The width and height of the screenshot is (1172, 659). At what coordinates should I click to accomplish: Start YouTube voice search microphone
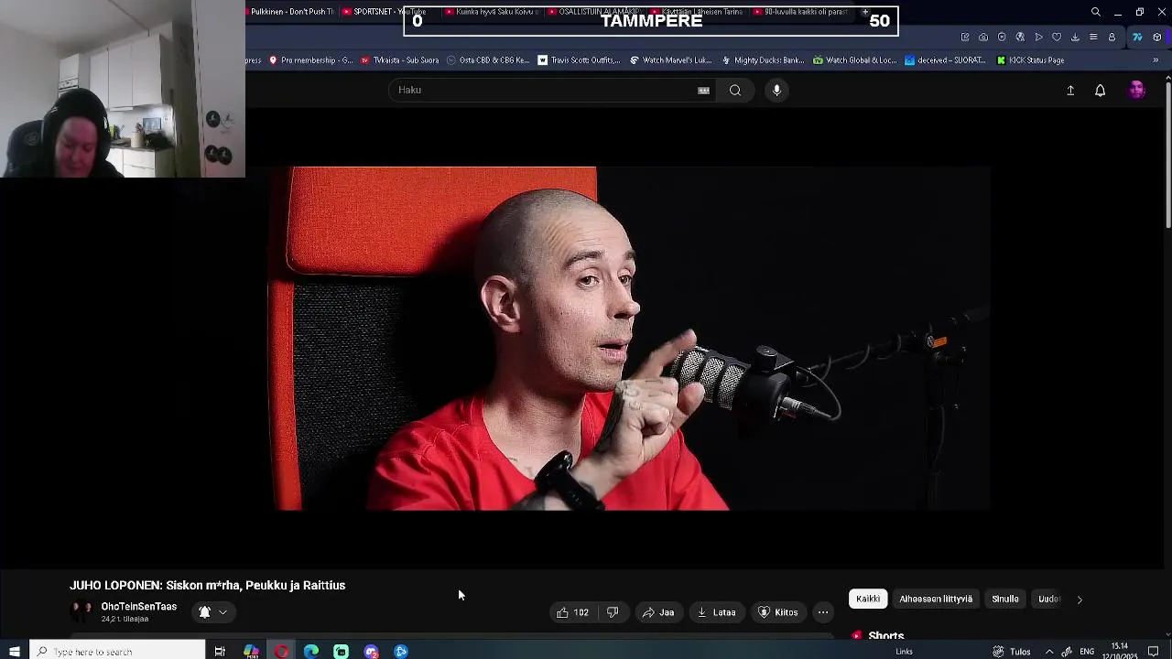pos(776,90)
